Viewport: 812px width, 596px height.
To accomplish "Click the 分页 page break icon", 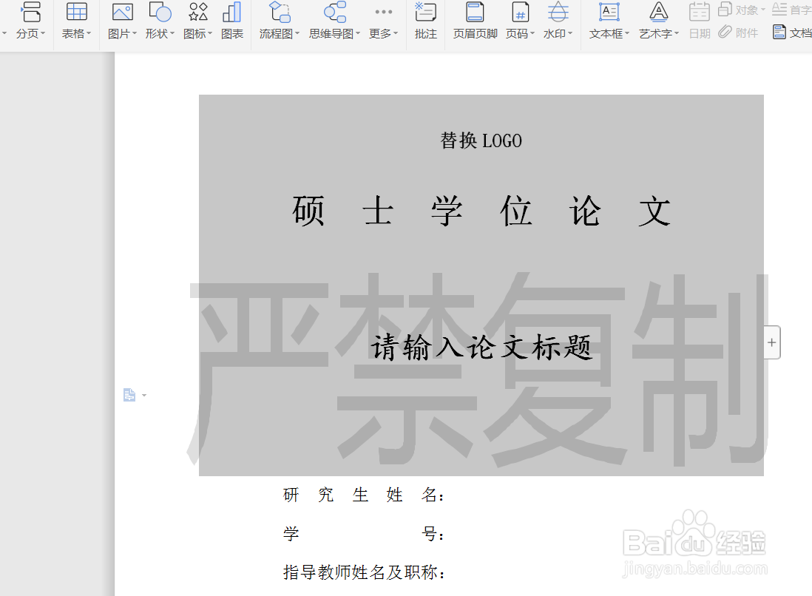I will (x=31, y=11).
